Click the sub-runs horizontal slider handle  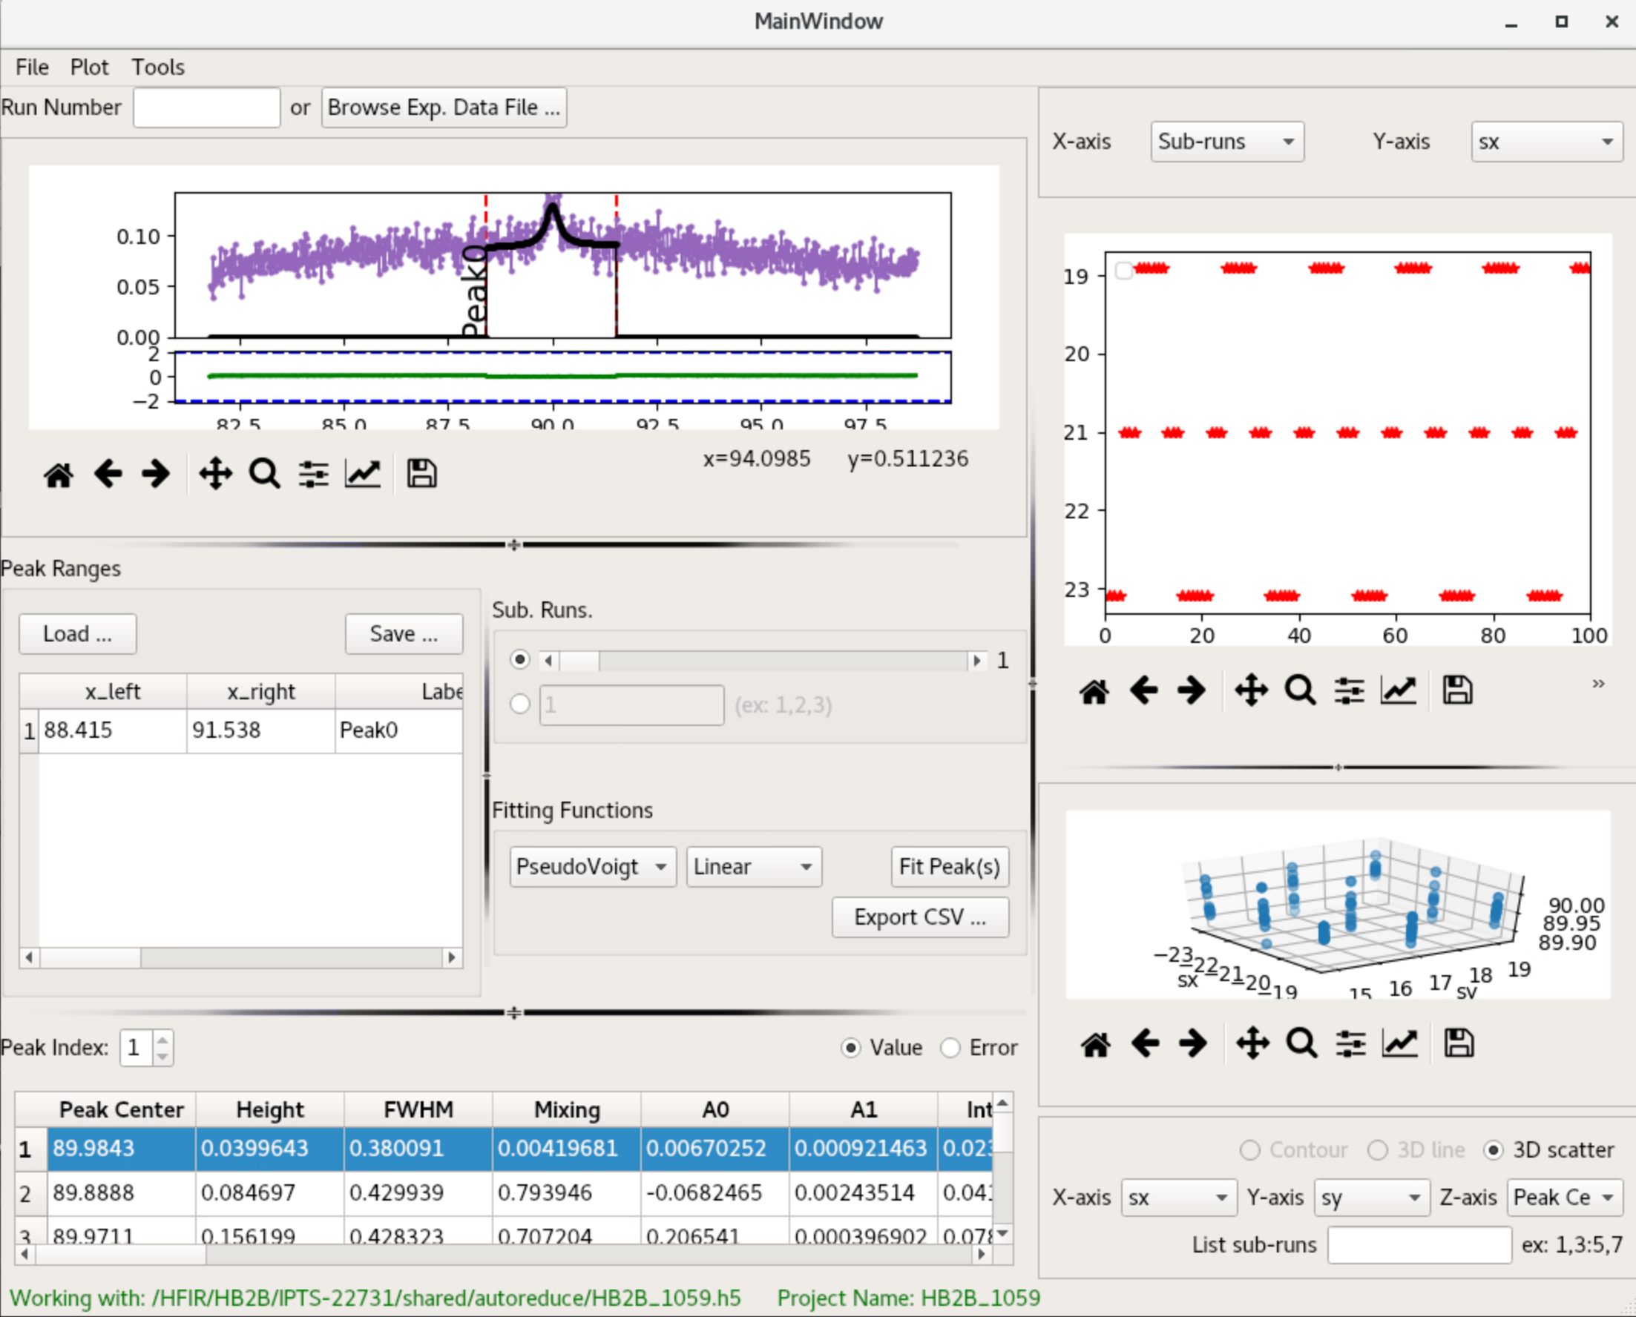pyautogui.click(x=579, y=661)
